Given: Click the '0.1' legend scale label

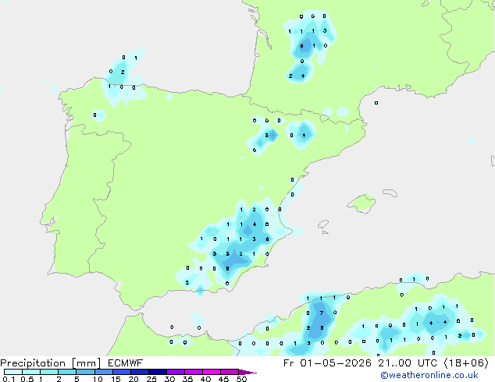Looking at the screenshot, I should click(x=9, y=379).
